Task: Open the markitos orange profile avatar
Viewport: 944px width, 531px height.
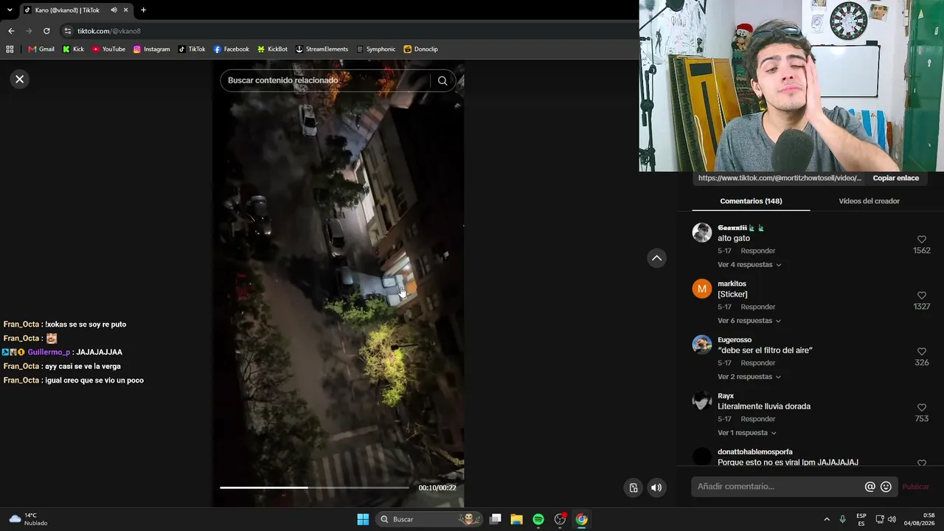Action: [x=702, y=288]
